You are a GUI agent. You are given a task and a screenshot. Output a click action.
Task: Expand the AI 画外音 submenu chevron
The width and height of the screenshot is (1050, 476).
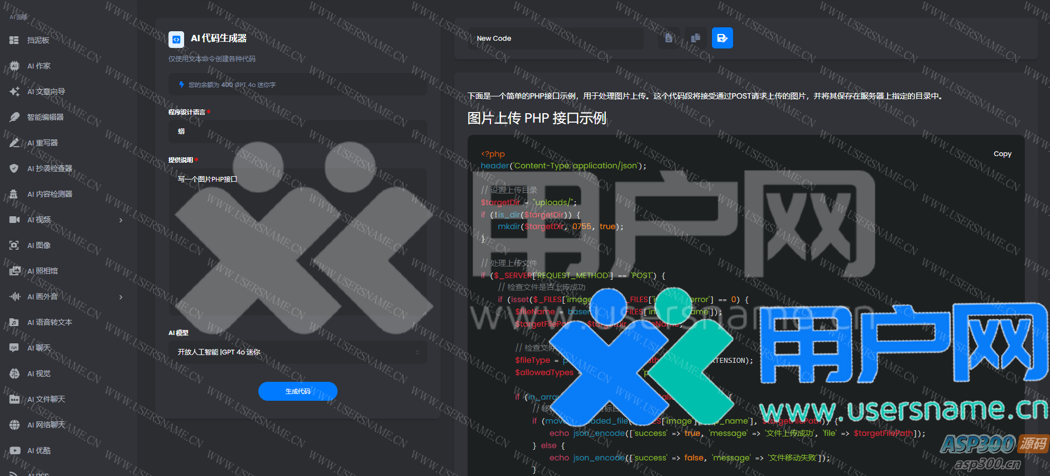[x=121, y=297]
